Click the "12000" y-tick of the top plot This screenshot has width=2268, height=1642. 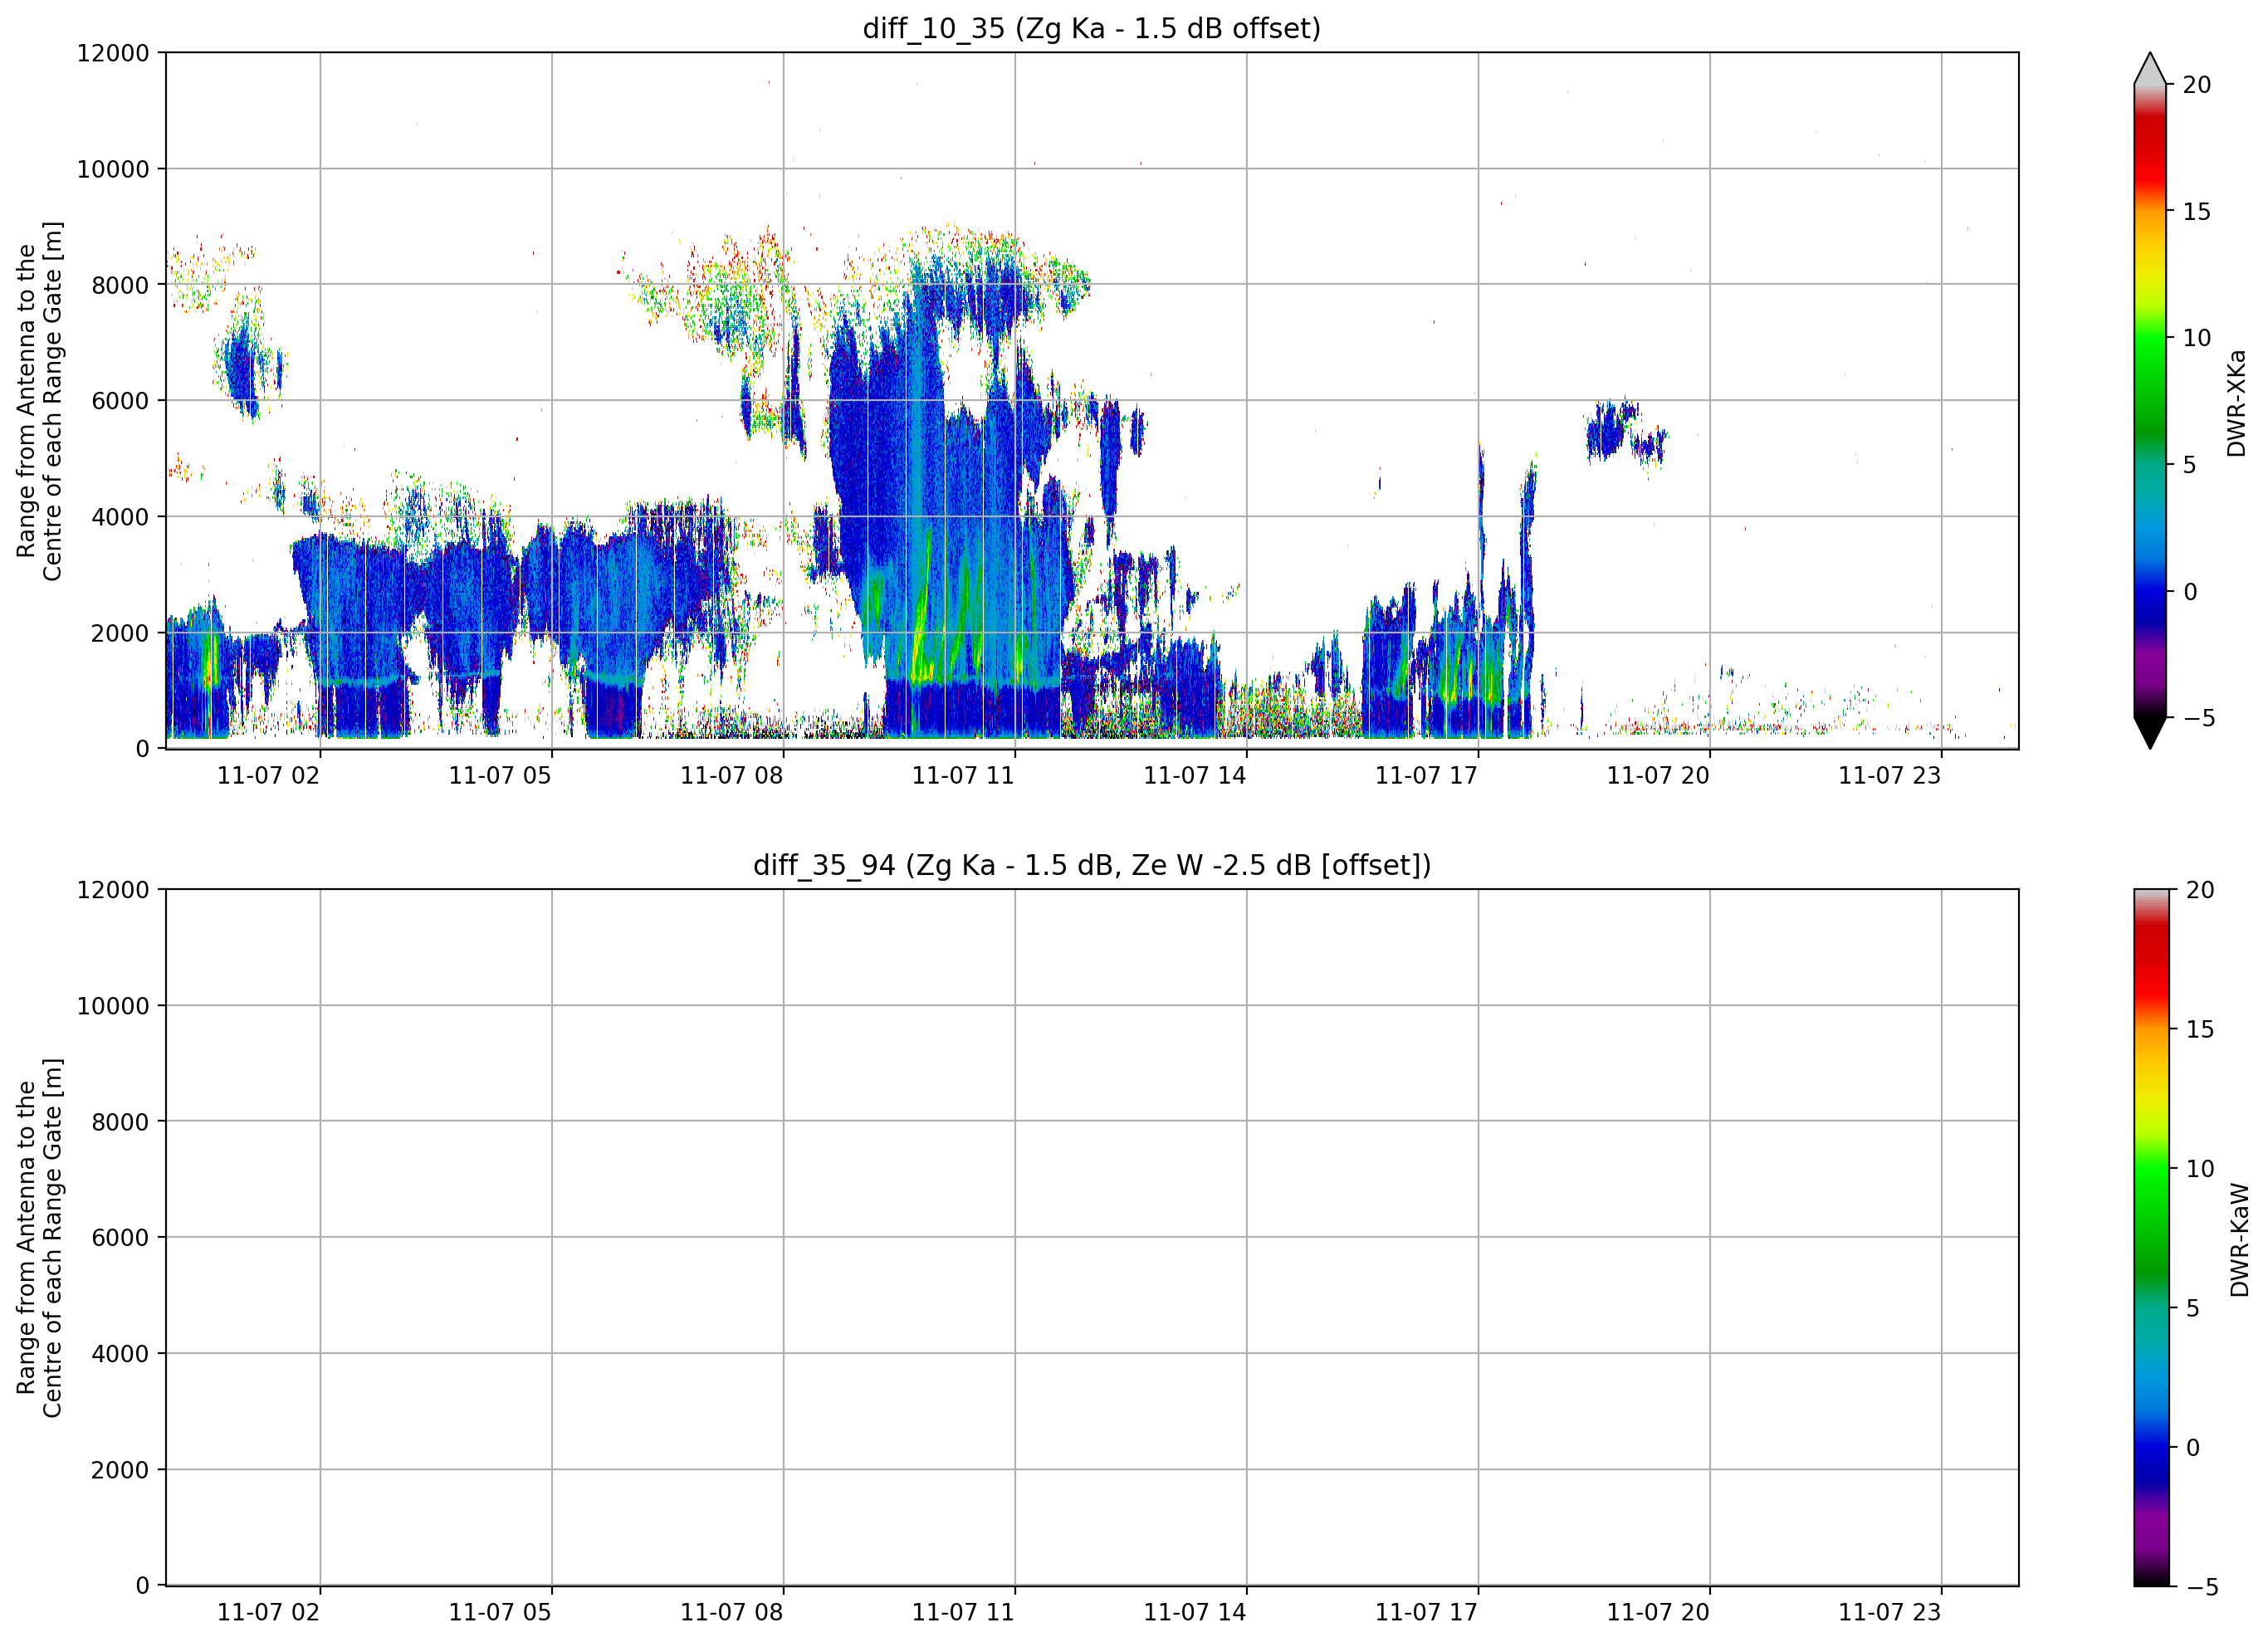tap(113, 53)
